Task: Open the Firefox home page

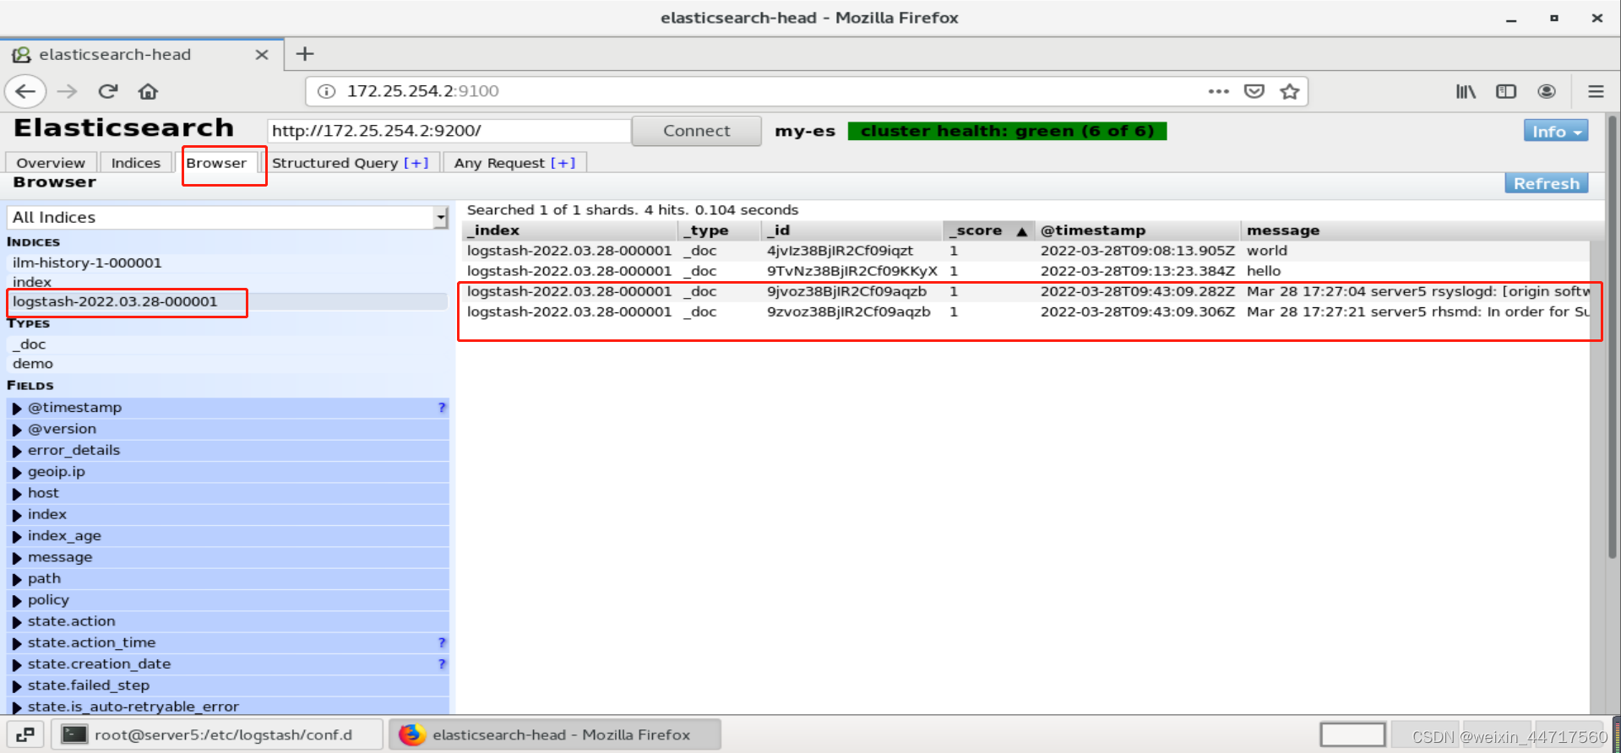Action: [x=149, y=91]
